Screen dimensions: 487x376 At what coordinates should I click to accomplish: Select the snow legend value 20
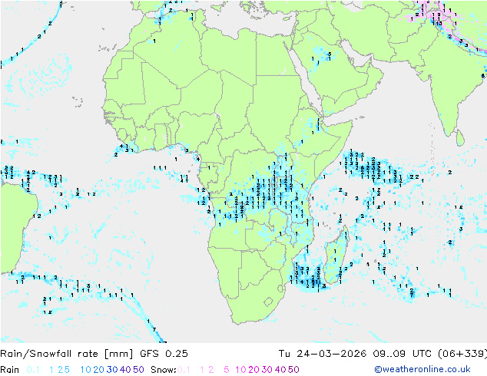pyautogui.click(x=253, y=370)
